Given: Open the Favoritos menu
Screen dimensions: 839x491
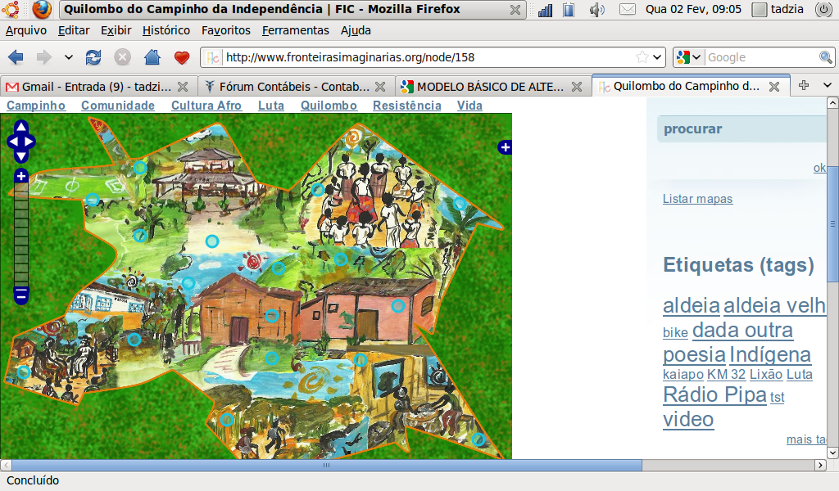Looking at the screenshot, I should (x=226, y=30).
